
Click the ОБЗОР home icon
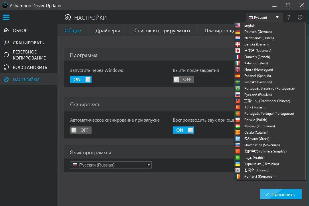6,30
